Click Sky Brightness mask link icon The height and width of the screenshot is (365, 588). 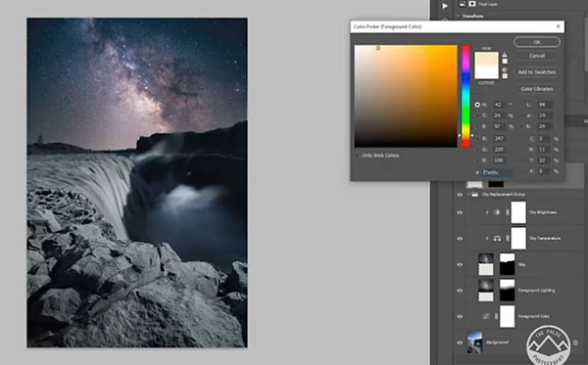(508, 212)
